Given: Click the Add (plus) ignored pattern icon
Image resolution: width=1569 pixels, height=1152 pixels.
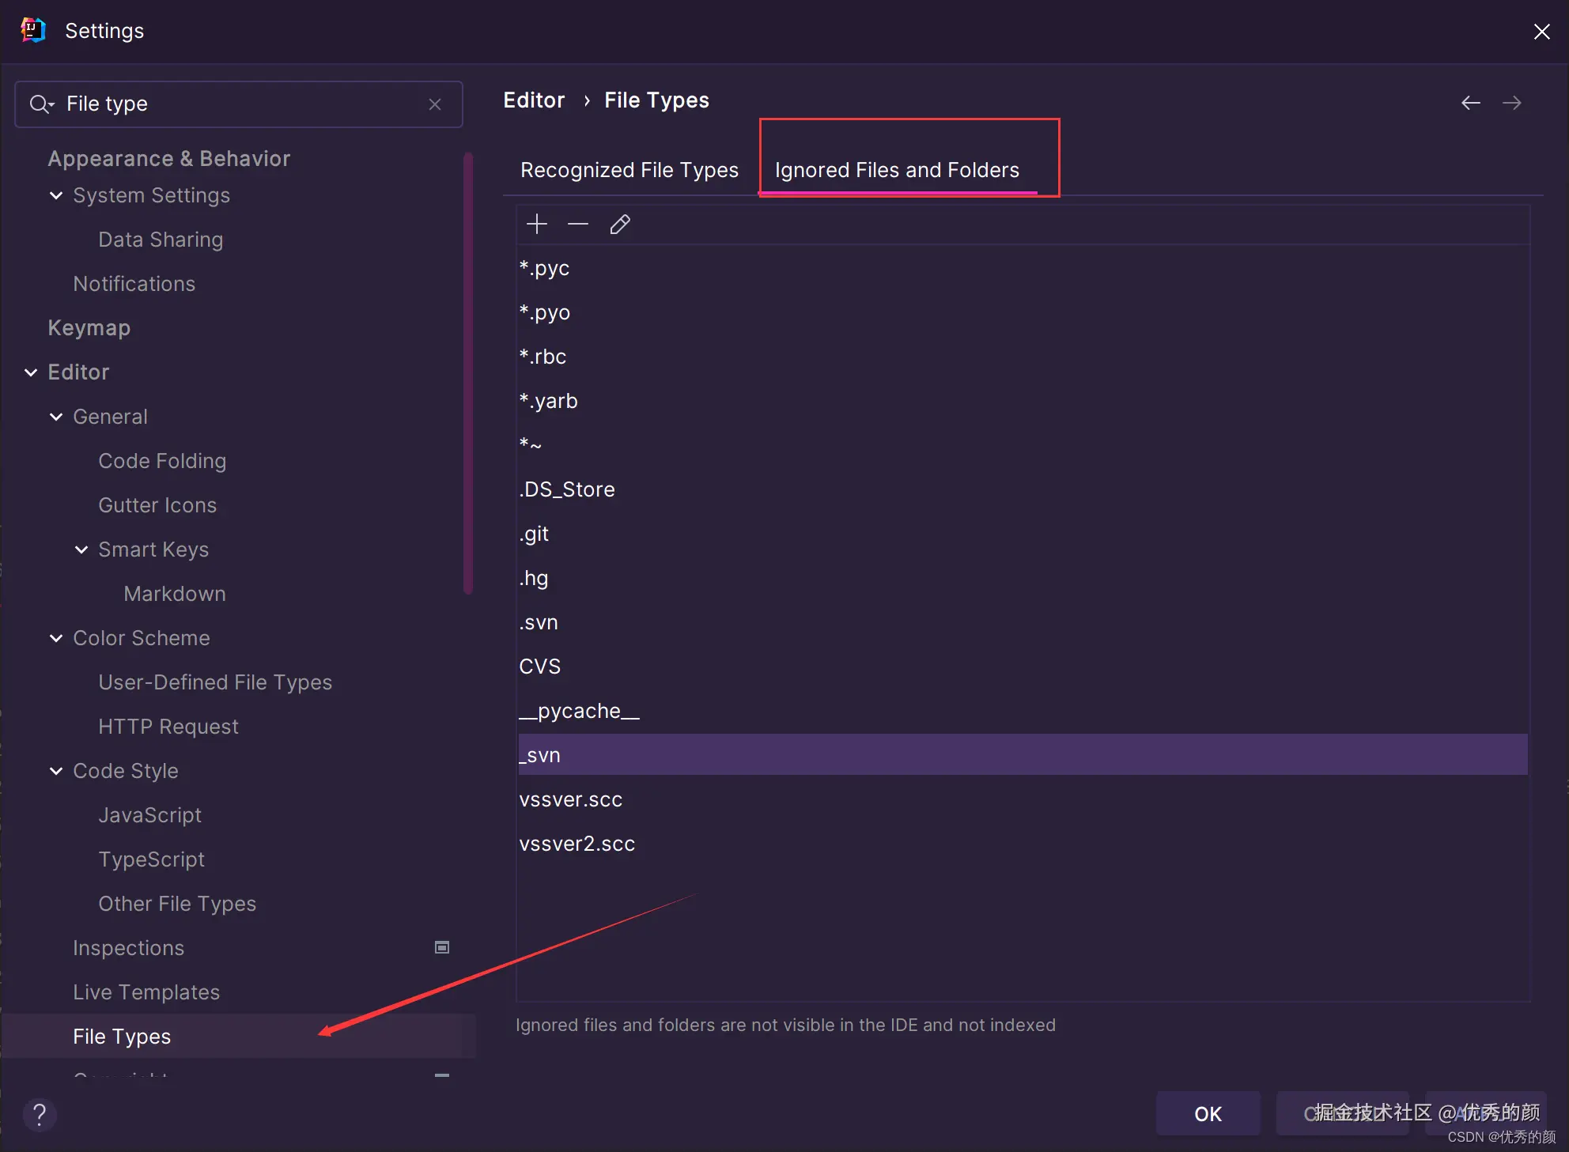Looking at the screenshot, I should click(537, 225).
